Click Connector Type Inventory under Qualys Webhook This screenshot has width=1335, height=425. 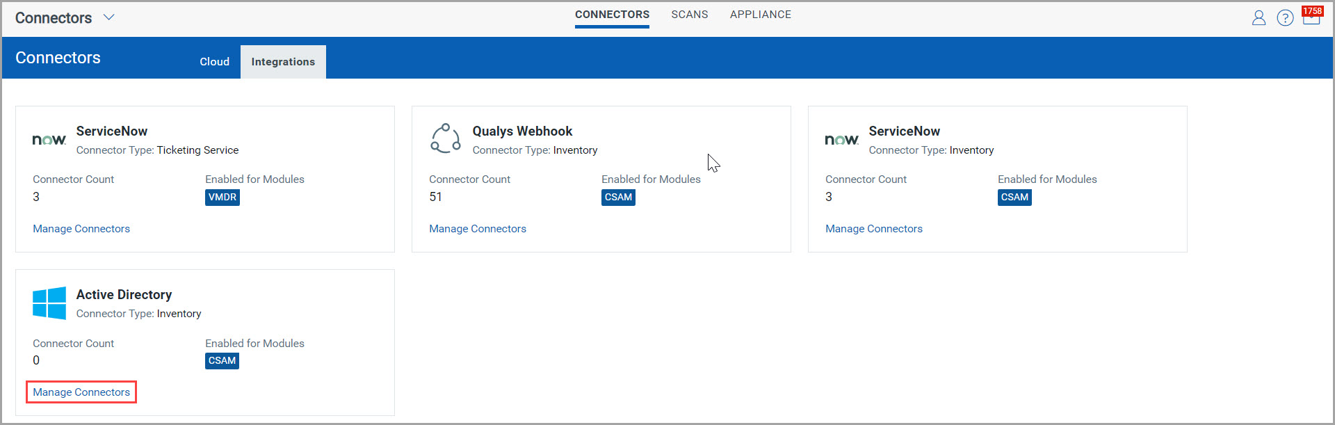pos(535,150)
